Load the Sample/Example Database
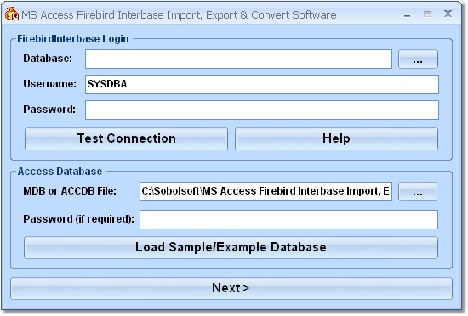The width and height of the screenshot is (468, 316). click(x=231, y=247)
